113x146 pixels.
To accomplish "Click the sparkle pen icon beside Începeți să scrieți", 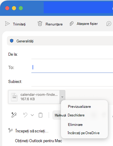I will click(10, 130).
